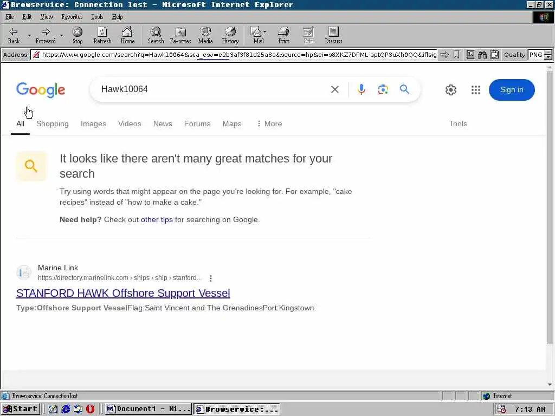Click the binoculars find icon

(x=482, y=55)
